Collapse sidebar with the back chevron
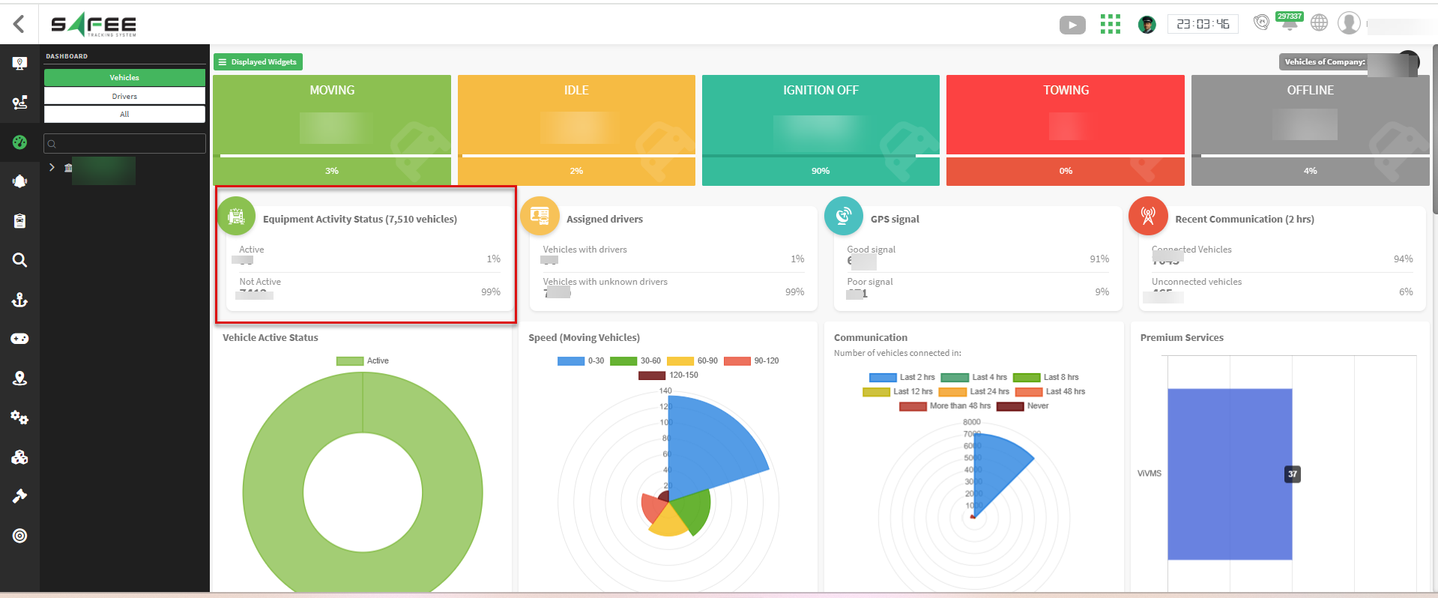The image size is (1438, 598). tap(19, 24)
